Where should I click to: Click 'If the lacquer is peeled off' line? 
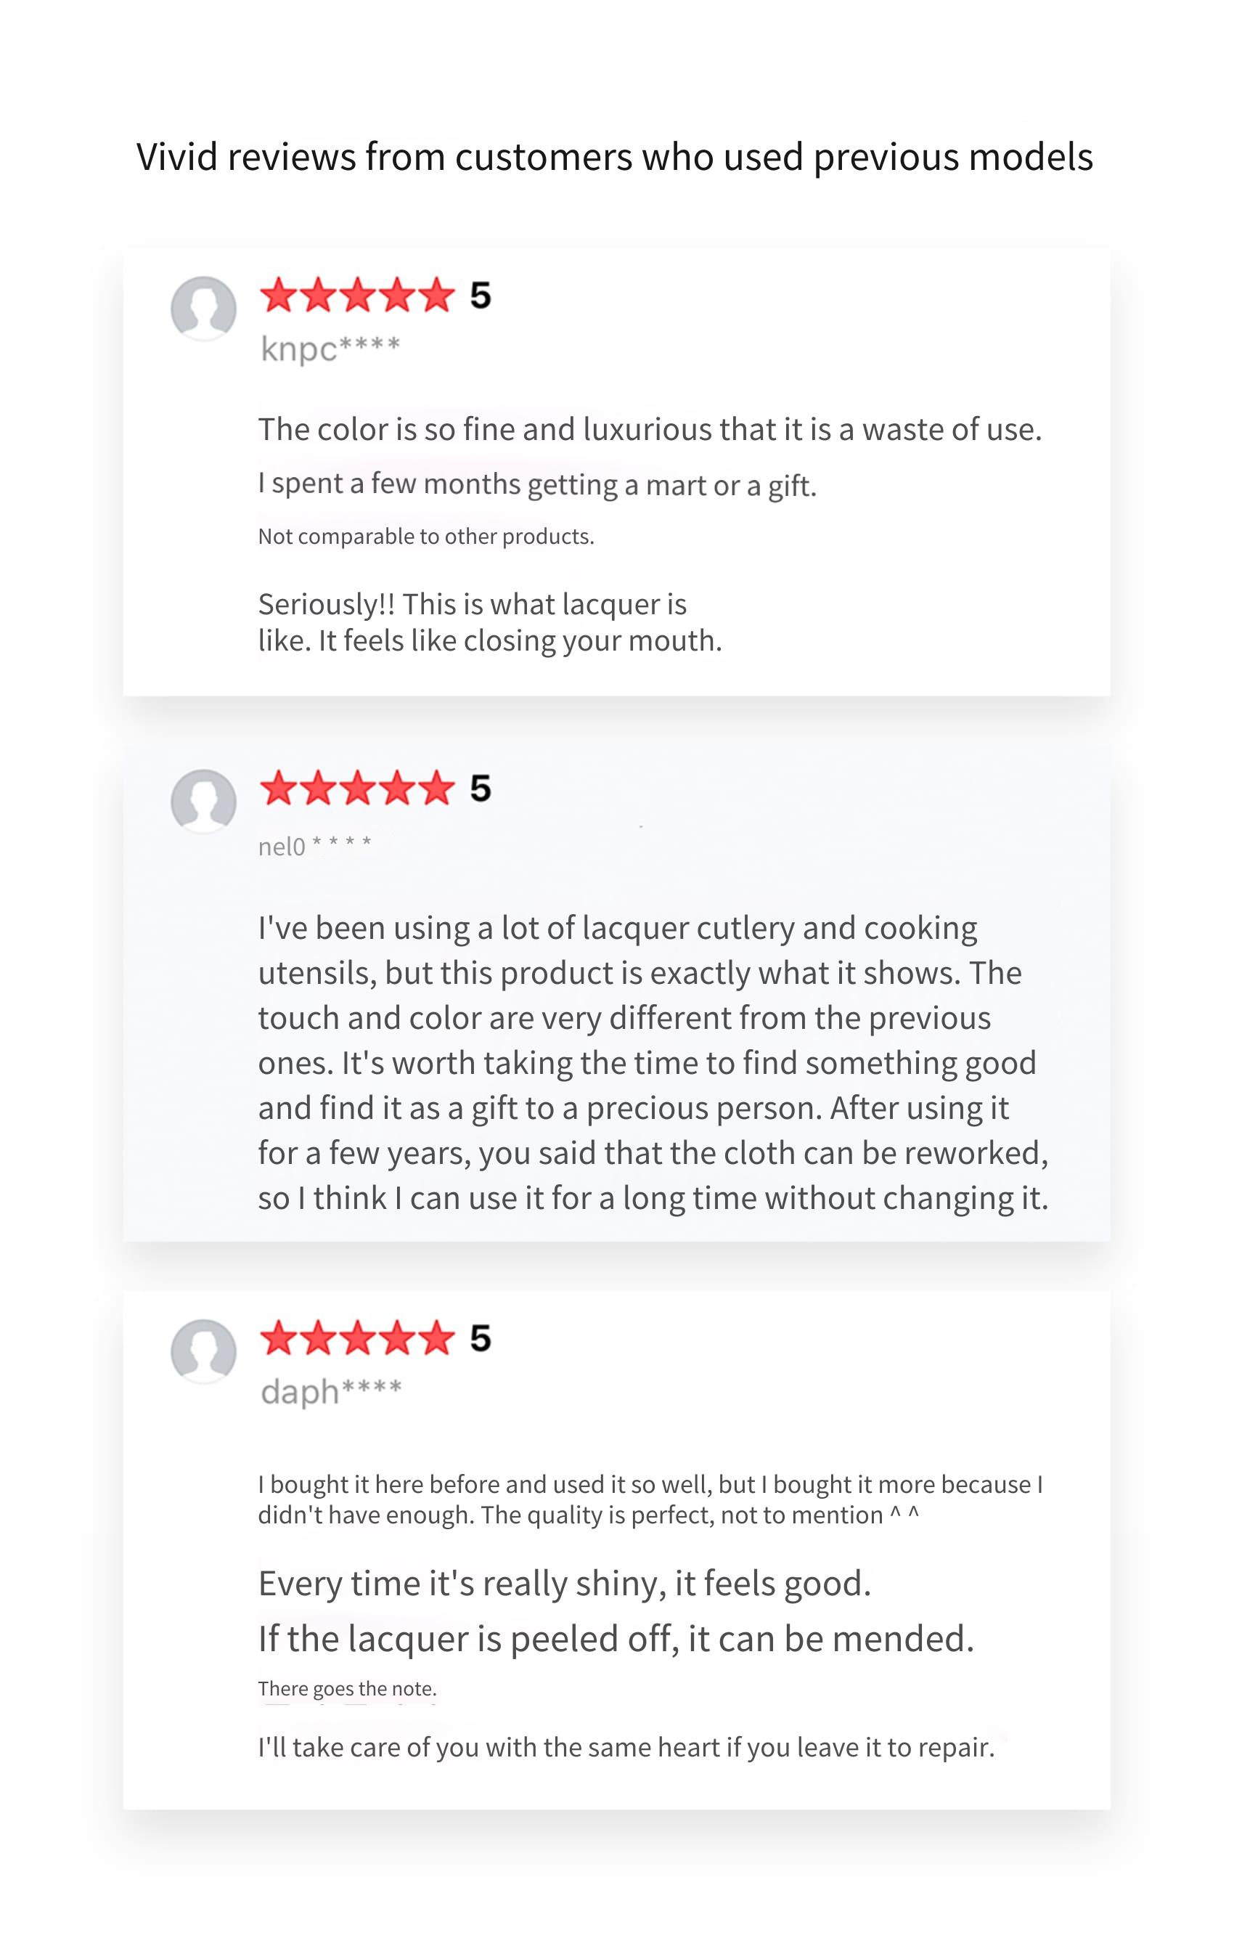click(x=616, y=1639)
